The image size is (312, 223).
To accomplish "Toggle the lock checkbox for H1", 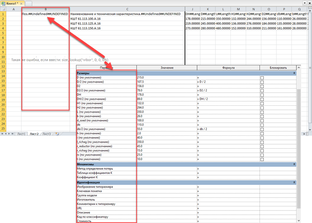I will (x=262, y=104).
